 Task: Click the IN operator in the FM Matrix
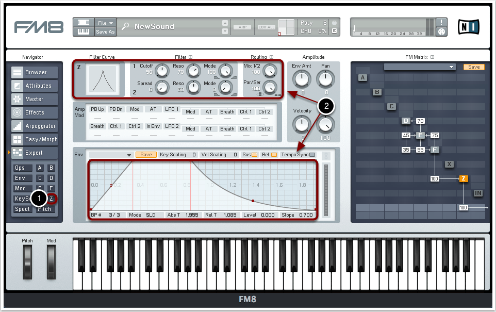click(478, 193)
